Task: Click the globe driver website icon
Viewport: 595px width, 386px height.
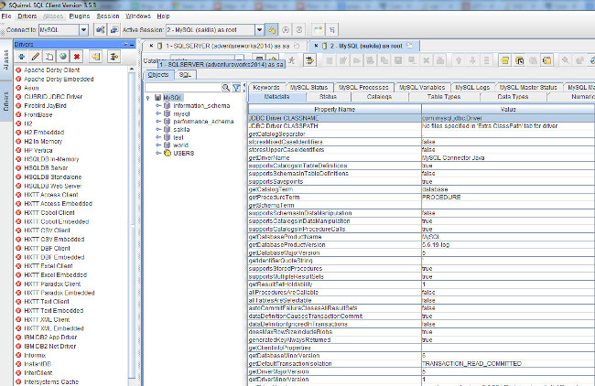Action: 63,57
